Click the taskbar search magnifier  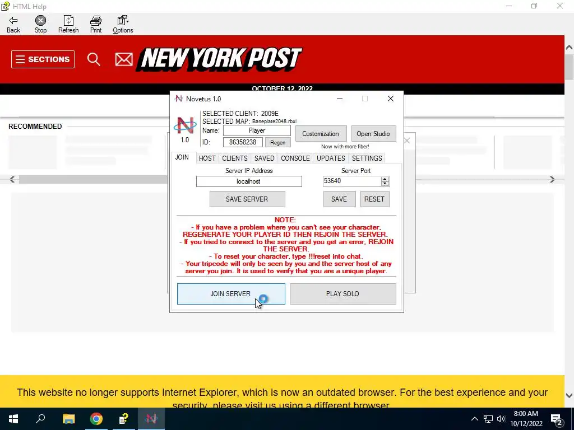(40, 418)
